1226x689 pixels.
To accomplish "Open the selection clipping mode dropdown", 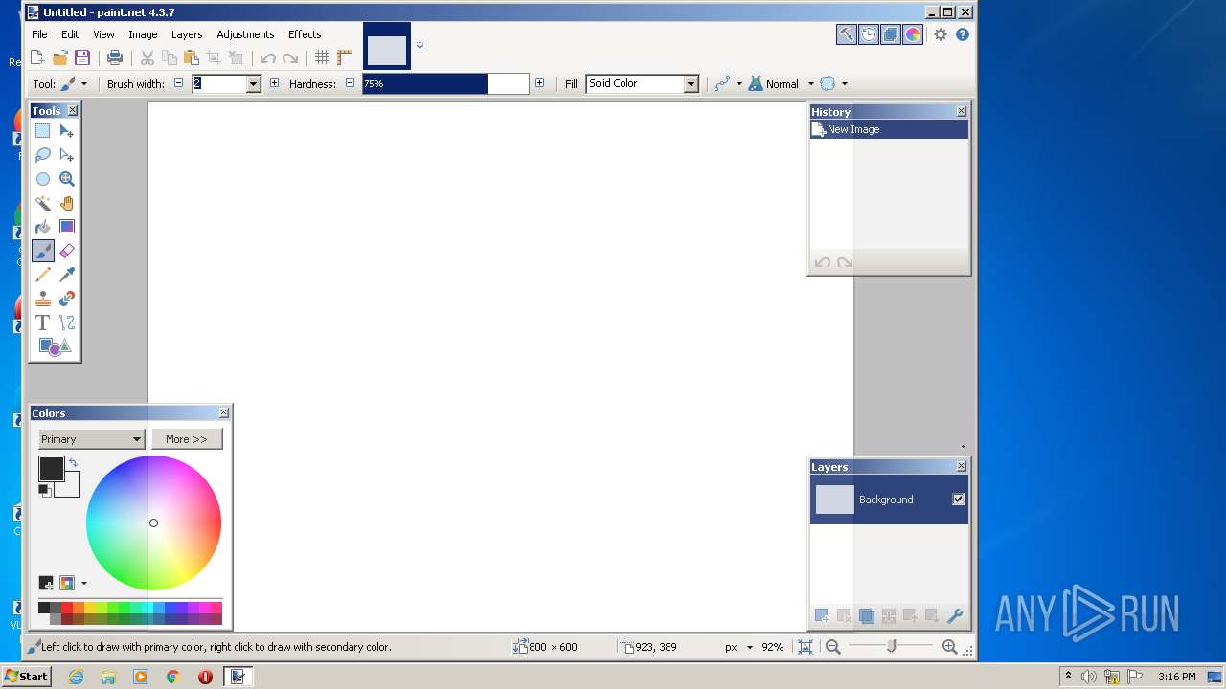I will (833, 84).
